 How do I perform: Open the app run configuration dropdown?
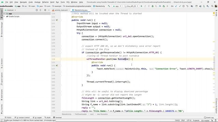[x=117, y=6]
